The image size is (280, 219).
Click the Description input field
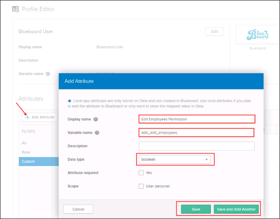196,146
